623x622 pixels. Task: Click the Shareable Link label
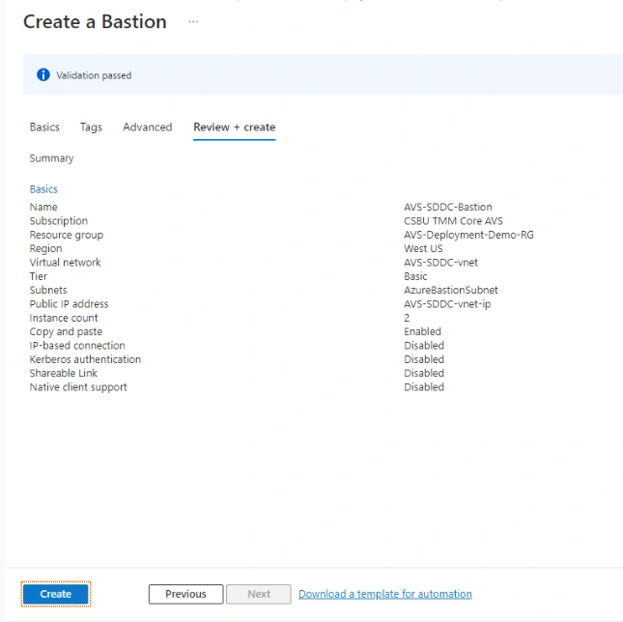pos(63,374)
